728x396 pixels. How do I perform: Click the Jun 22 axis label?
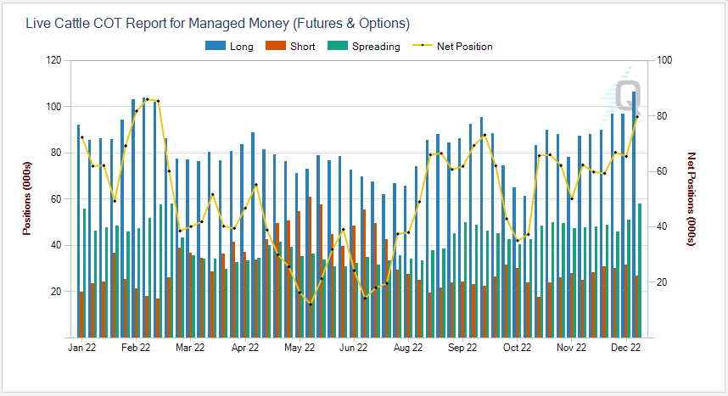[x=353, y=348]
